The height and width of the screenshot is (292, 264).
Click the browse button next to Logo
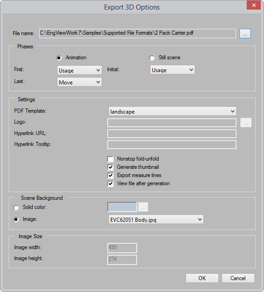coord(246,123)
